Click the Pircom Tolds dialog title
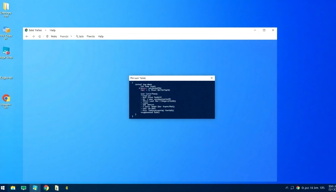This screenshot has width=336, height=192. click(x=138, y=78)
